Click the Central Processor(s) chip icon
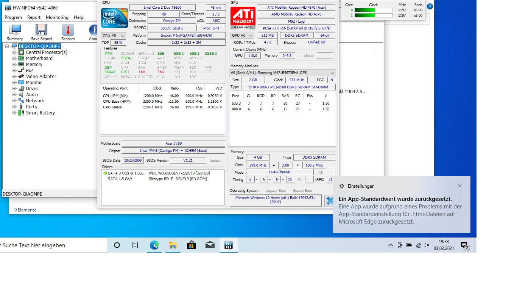Viewport: 517px width, 290px height. coord(21,52)
